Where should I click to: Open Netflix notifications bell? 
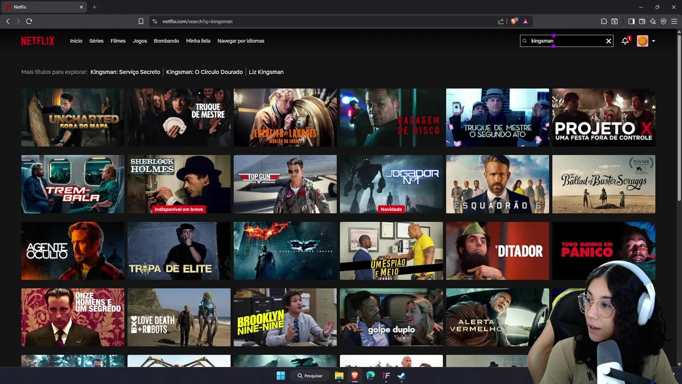625,41
